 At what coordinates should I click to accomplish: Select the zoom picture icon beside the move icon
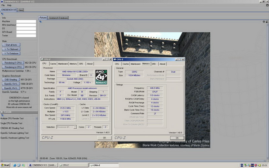[267, 22]
